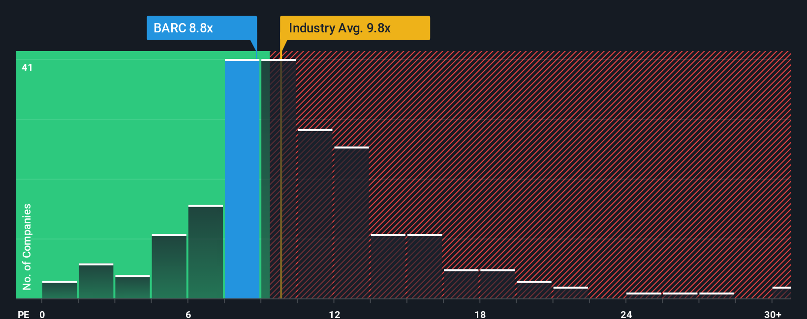
Task: Click the 30+ tick label on axis
Action: (x=773, y=314)
